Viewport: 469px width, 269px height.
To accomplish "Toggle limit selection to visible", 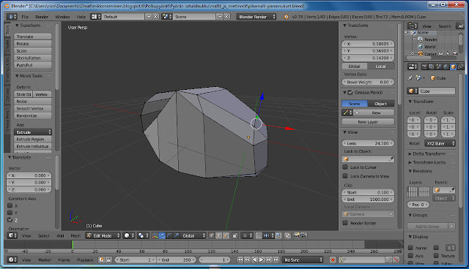I will pyautogui.click(x=235, y=235).
